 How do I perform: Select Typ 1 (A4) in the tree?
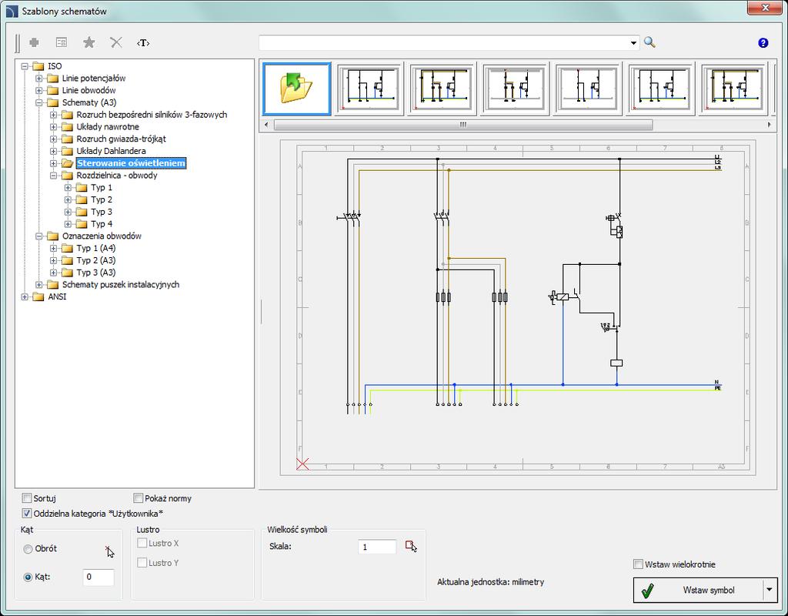96,249
